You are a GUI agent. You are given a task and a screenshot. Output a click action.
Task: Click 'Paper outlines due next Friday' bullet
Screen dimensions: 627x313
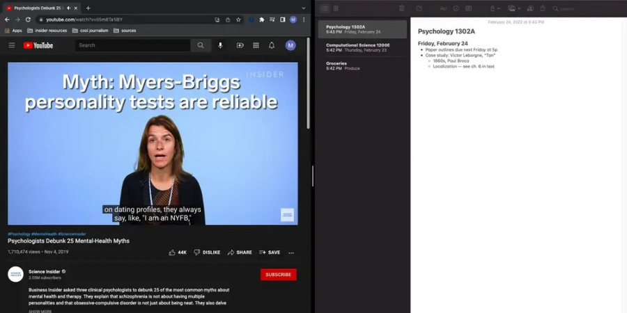(x=461, y=50)
